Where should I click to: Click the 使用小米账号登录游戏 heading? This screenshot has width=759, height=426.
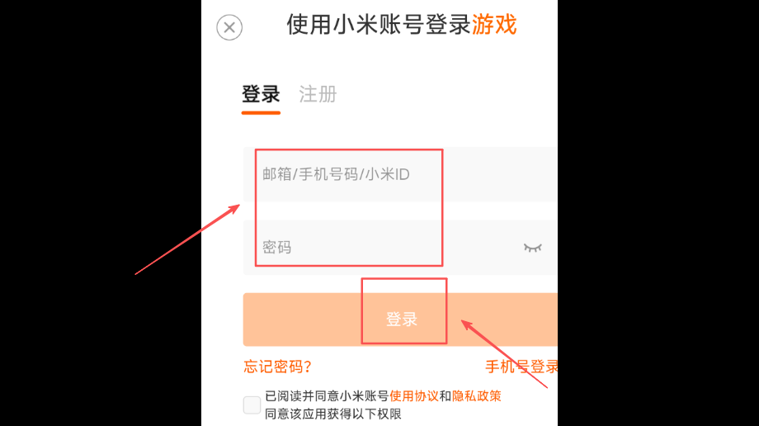tap(402, 24)
